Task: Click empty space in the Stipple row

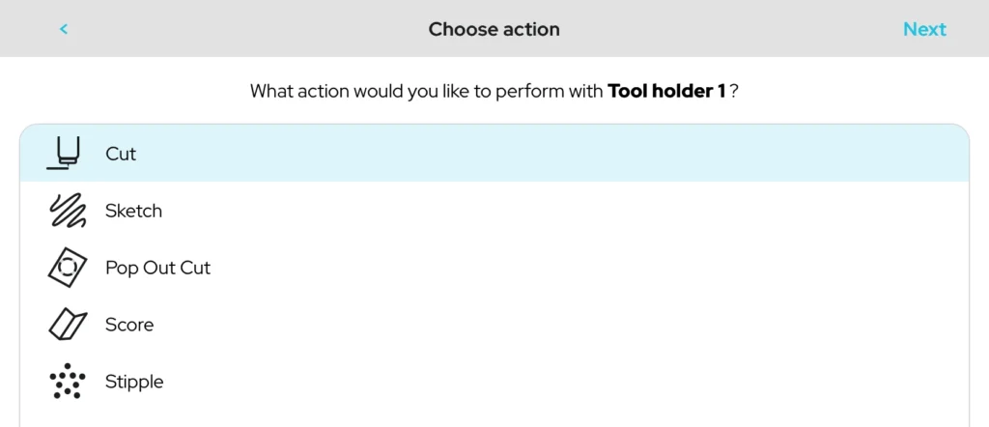Action: coord(579,382)
